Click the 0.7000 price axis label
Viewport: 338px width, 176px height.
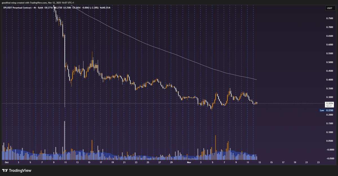(330, 27)
